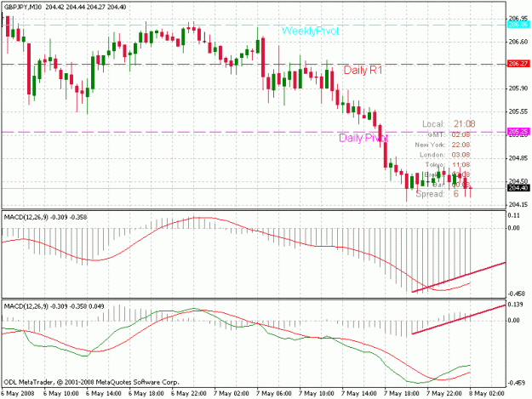Click the red 206.27 price tag

click(x=518, y=64)
